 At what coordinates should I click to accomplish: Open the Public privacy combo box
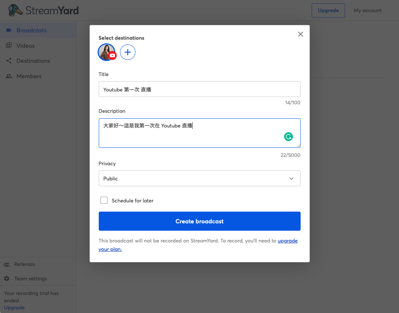pos(200,178)
